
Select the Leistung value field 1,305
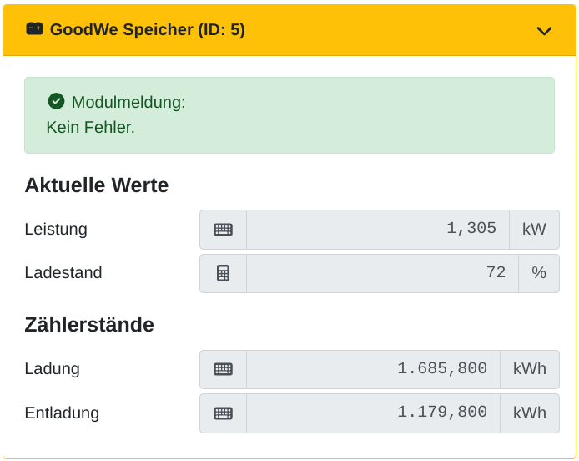click(x=377, y=230)
